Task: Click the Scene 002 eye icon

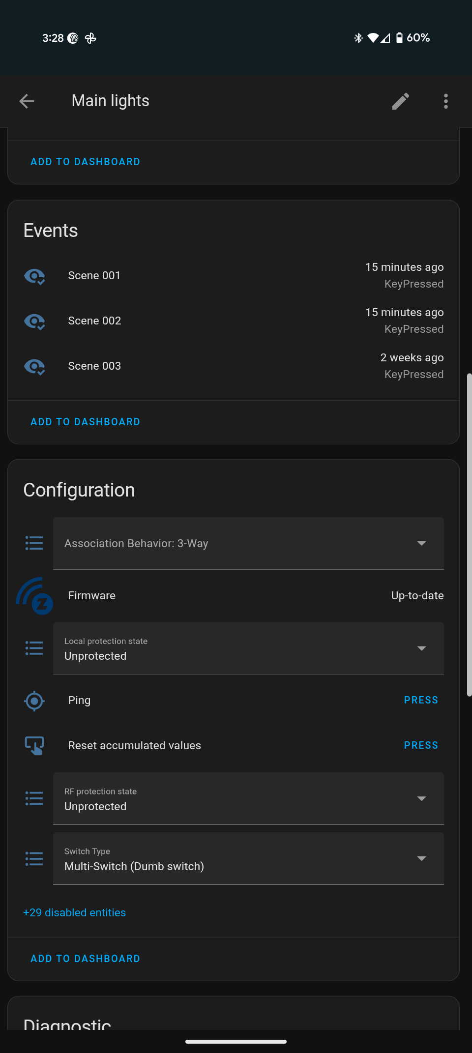Action: pos(34,322)
